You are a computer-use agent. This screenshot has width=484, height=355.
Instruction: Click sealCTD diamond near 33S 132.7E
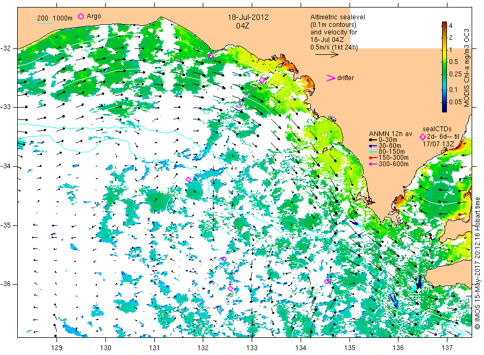239,106
